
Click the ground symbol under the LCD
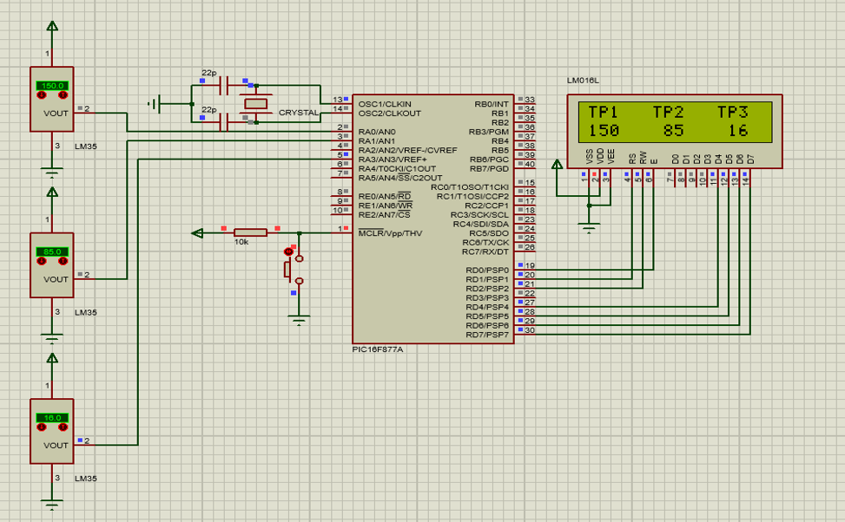pos(590,227)
